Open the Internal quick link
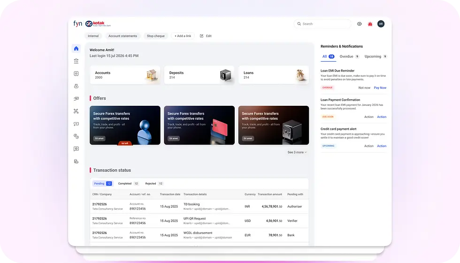 coord(93,36)
